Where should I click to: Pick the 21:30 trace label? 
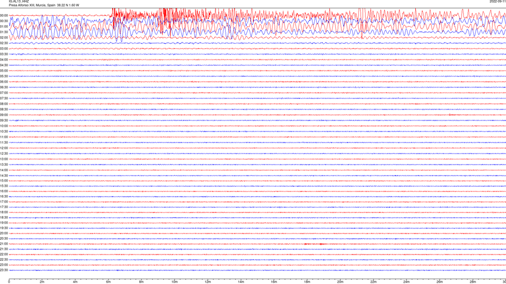[x=4, y=249]
